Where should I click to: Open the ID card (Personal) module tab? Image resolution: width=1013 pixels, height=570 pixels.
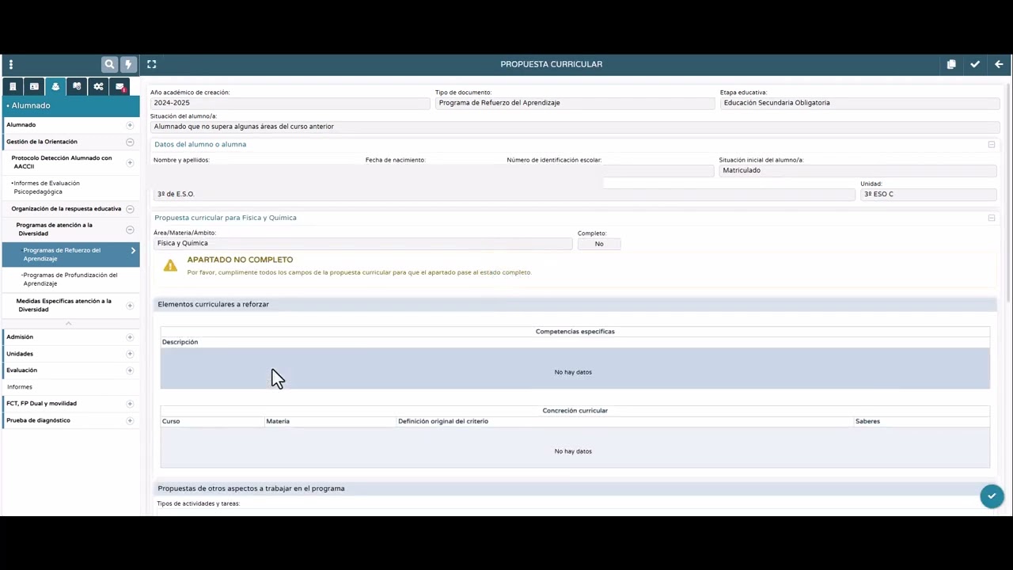point(34,86)
